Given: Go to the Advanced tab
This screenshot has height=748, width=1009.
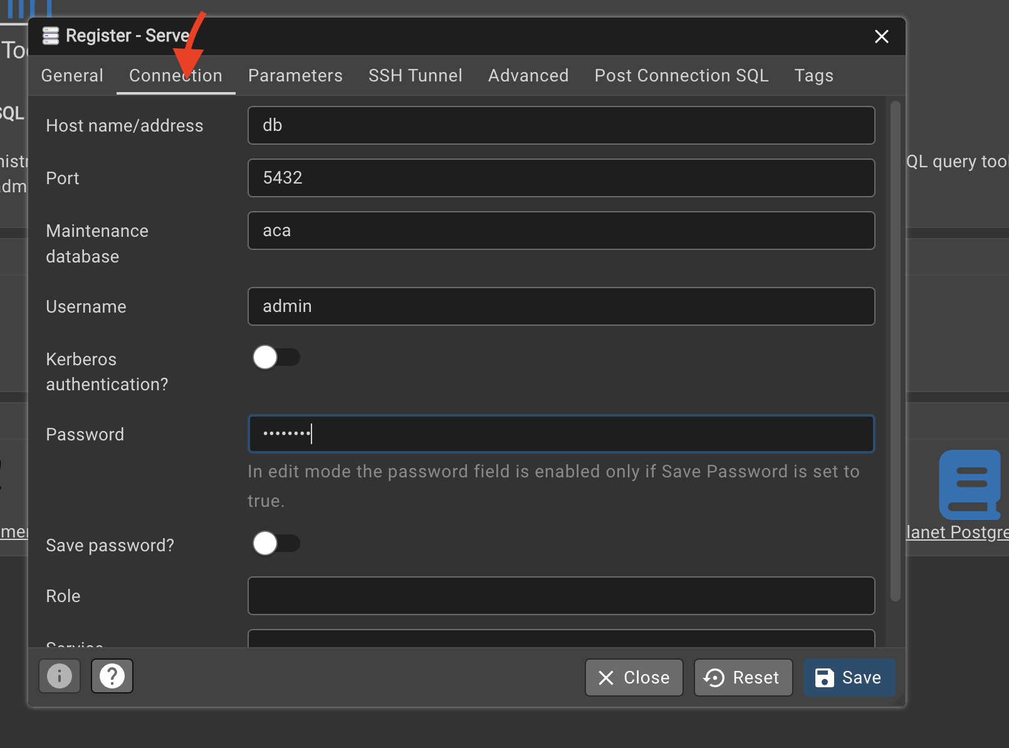Looking at the screenshot, I should point(528,76).
